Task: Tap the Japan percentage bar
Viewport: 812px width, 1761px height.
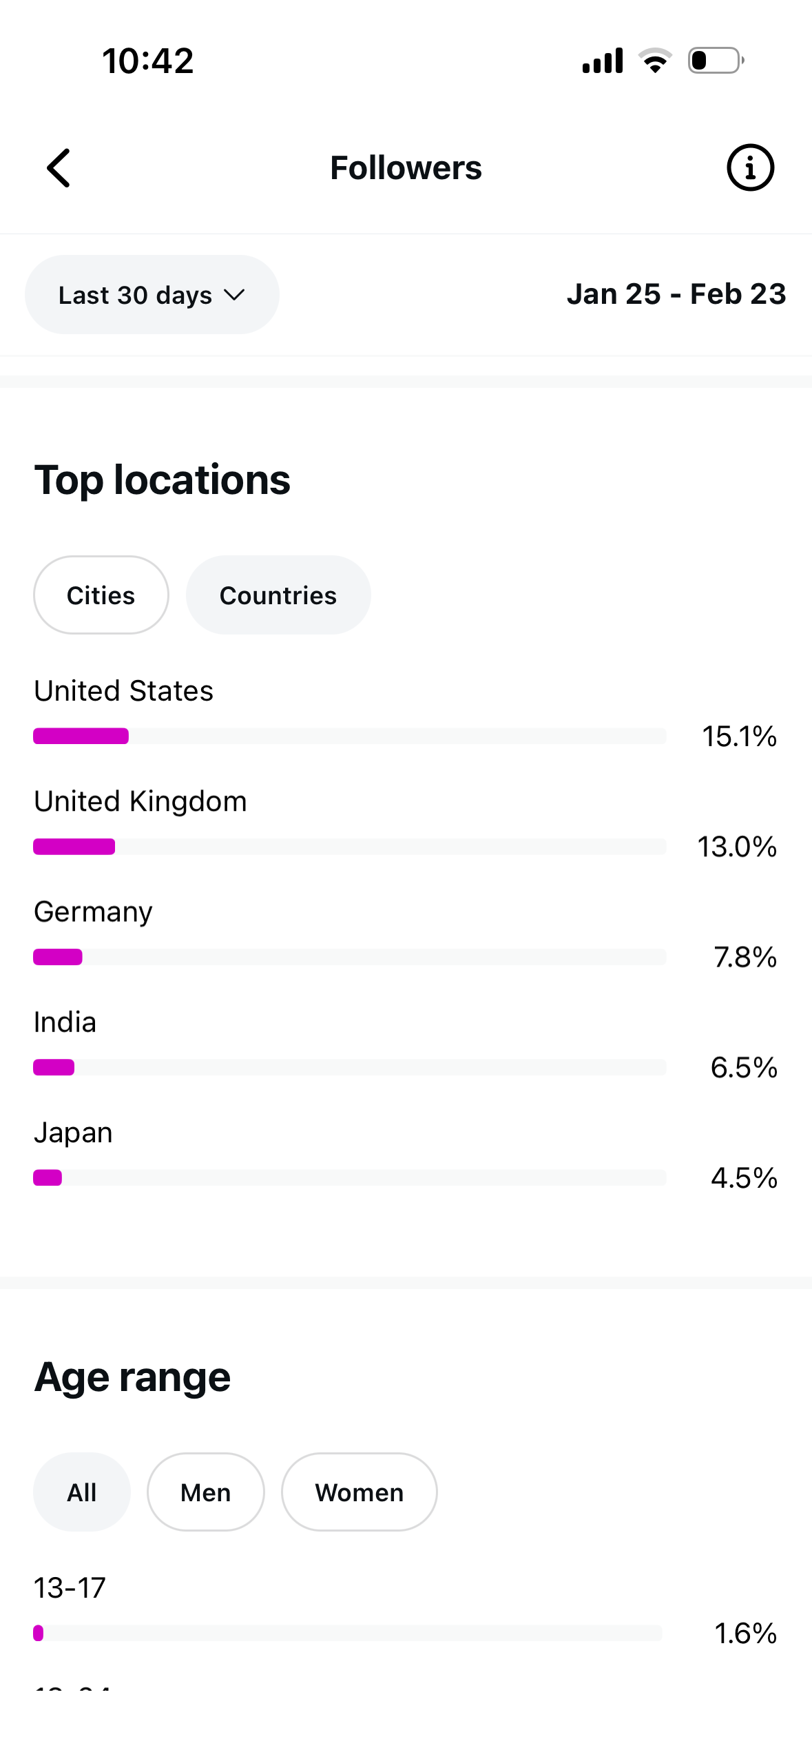Action: coord(350,1178)
